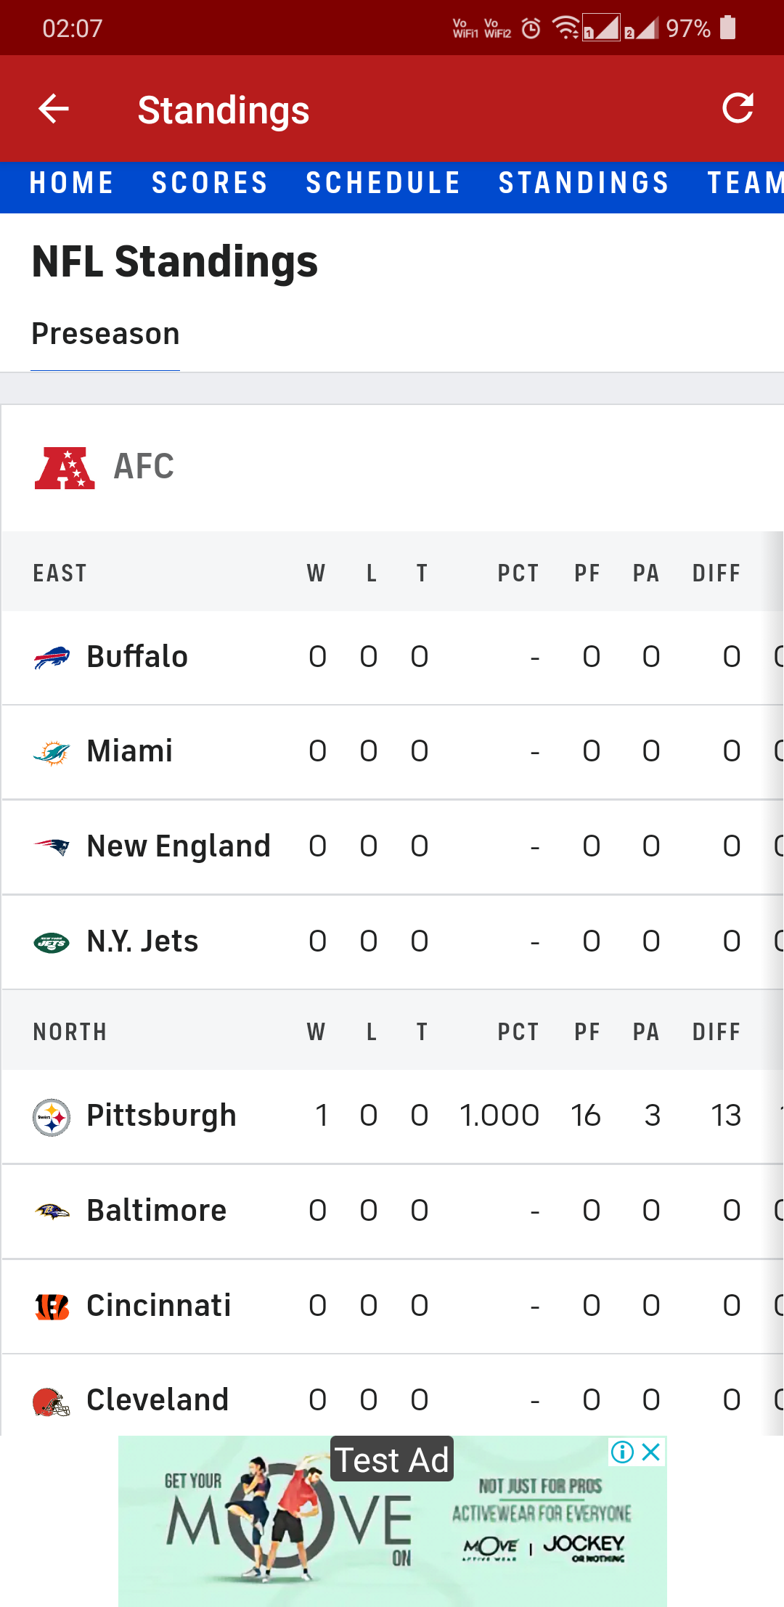Tap the Pittsburgh Steelers logo
This screenshot has height=1607, width=784.
pos(52,1117)
